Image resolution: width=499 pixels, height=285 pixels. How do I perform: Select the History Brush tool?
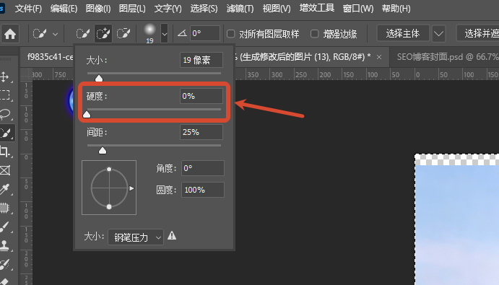(x=5, y=264)
